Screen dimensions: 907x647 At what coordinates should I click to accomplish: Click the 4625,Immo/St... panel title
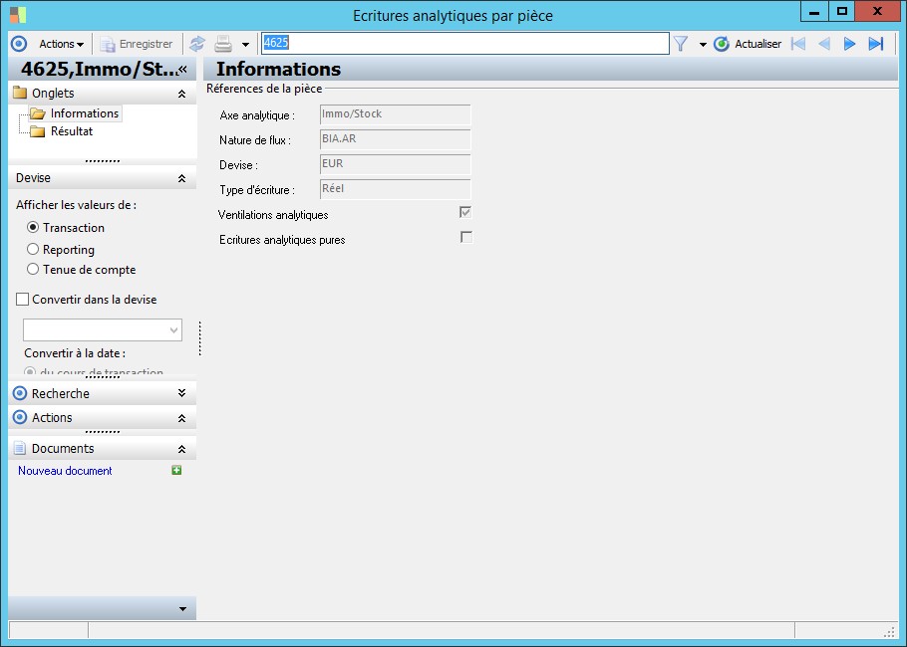click(x=100, y=69)
